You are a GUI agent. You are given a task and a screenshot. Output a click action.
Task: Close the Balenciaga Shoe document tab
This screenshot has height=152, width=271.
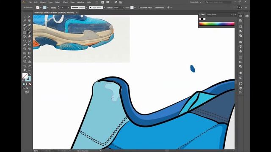77,12
